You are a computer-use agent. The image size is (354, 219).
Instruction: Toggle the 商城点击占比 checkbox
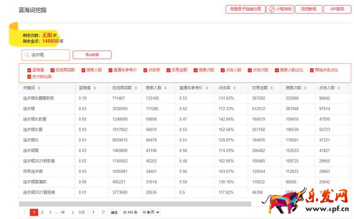click(312, 70)
